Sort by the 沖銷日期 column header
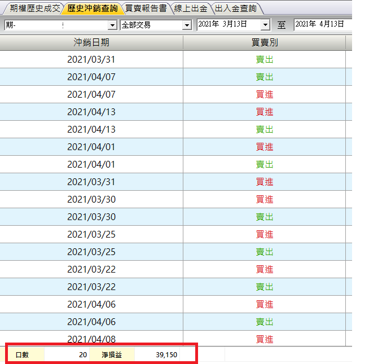This screenshot has width=369, height=364. (91, 43)
